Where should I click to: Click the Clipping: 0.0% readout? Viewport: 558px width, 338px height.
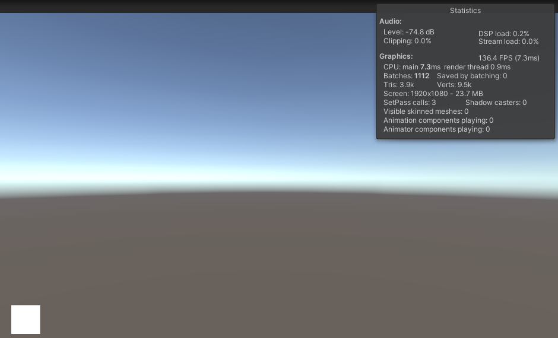[407, 41]
